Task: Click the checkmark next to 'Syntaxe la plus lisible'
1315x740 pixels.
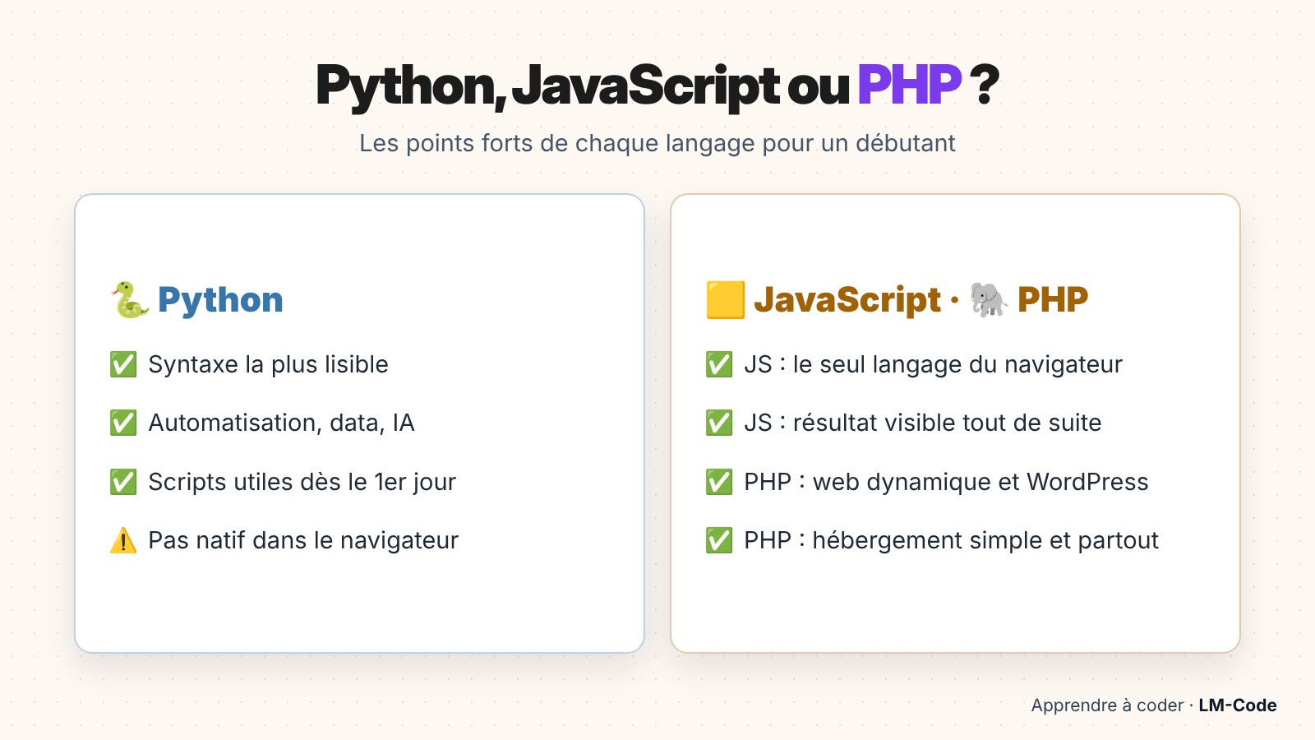Action: [x=123, y=364]
